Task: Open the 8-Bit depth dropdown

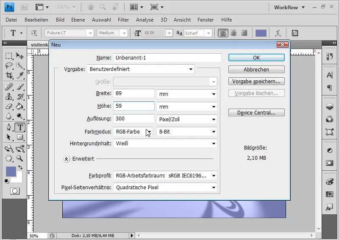Action: pyautogui.click(x=187, y=131)
